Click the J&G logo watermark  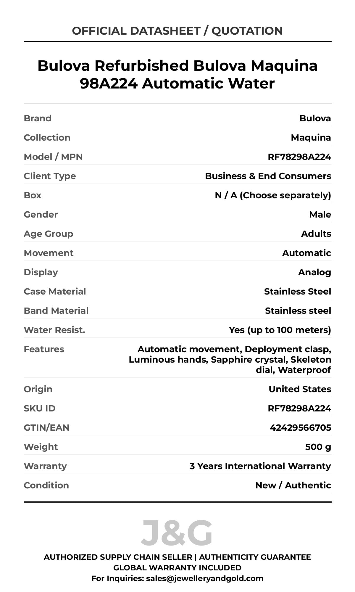pos(177,533)
